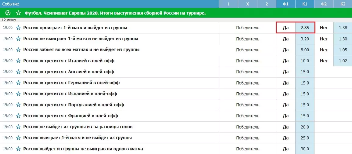The height and width of the screenshot is (154, 352).
Task: Open event 'Россия проиграет 1-й матч и выйдет из группы'
Action: pos(75,28)
